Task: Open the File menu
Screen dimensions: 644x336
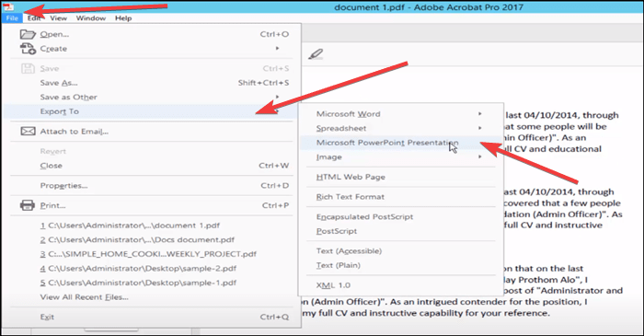Action: point(12,18)
